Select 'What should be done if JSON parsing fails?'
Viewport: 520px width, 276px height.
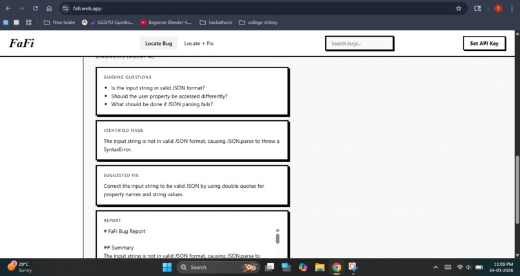pos(162,104)
